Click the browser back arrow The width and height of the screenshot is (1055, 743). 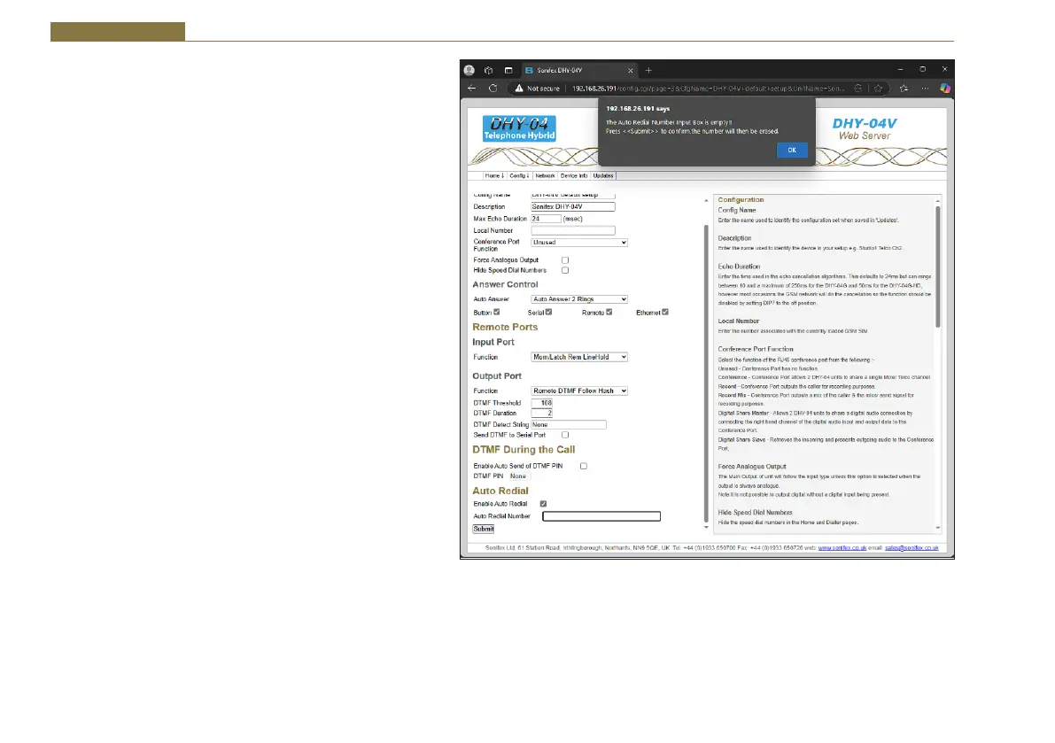click(471, 89)
